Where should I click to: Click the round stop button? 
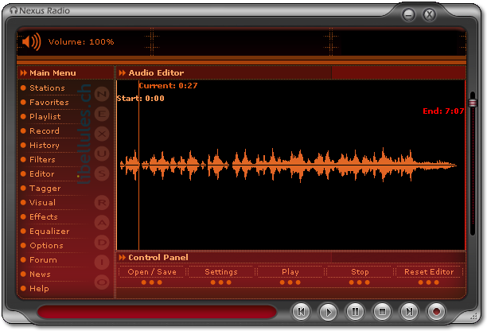click(x=382, y=311)
